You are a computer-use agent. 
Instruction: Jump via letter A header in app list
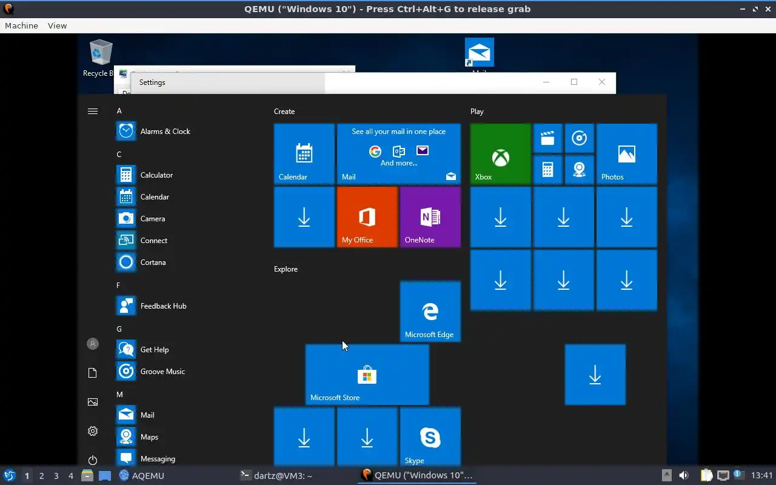[119, 111]
